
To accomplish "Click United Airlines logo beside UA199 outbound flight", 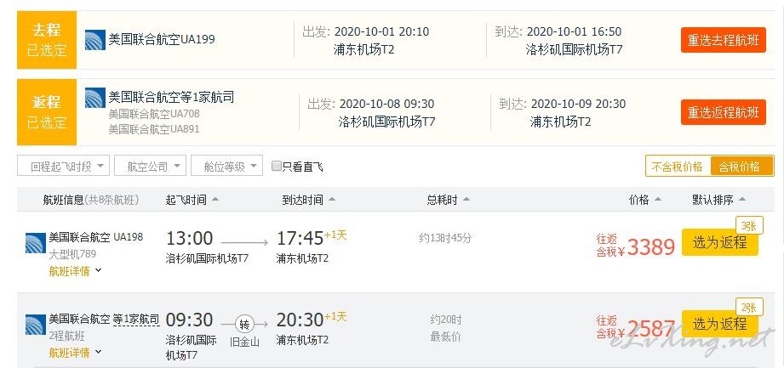I will [x=95, y=40].
